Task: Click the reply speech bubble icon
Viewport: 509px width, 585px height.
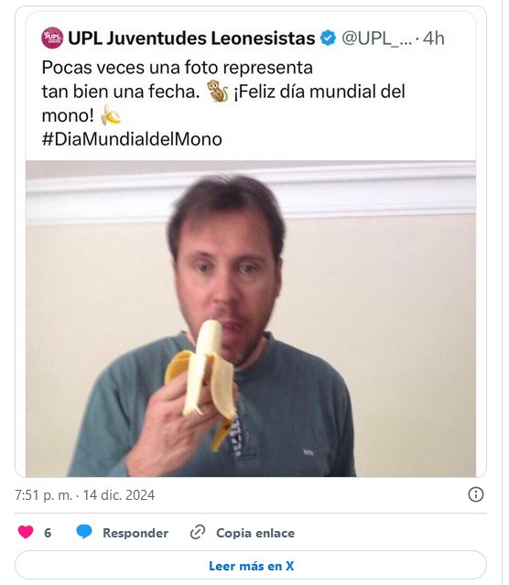Action: (84, 532)
